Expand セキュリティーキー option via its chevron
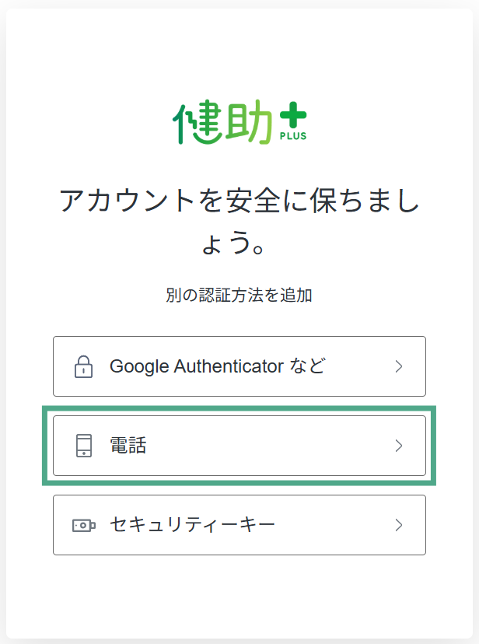 point(399,525)
